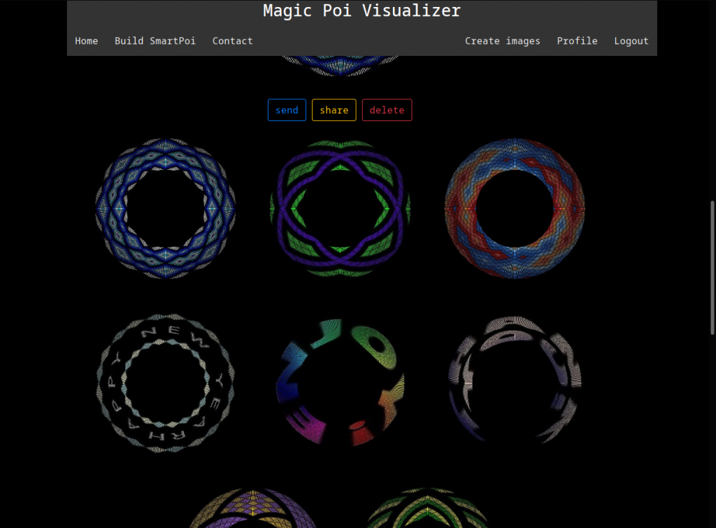716x528 pixels.
Task: Open the Contact page
Action: coord(232,41)
